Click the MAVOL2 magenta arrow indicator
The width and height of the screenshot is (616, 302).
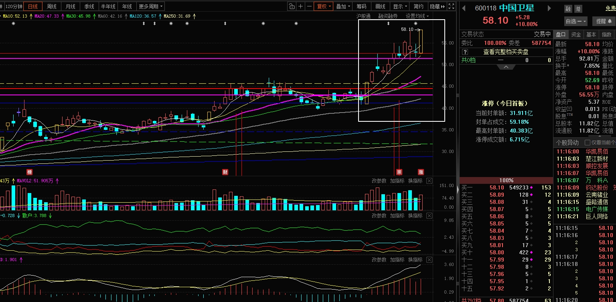click(57, 181)
